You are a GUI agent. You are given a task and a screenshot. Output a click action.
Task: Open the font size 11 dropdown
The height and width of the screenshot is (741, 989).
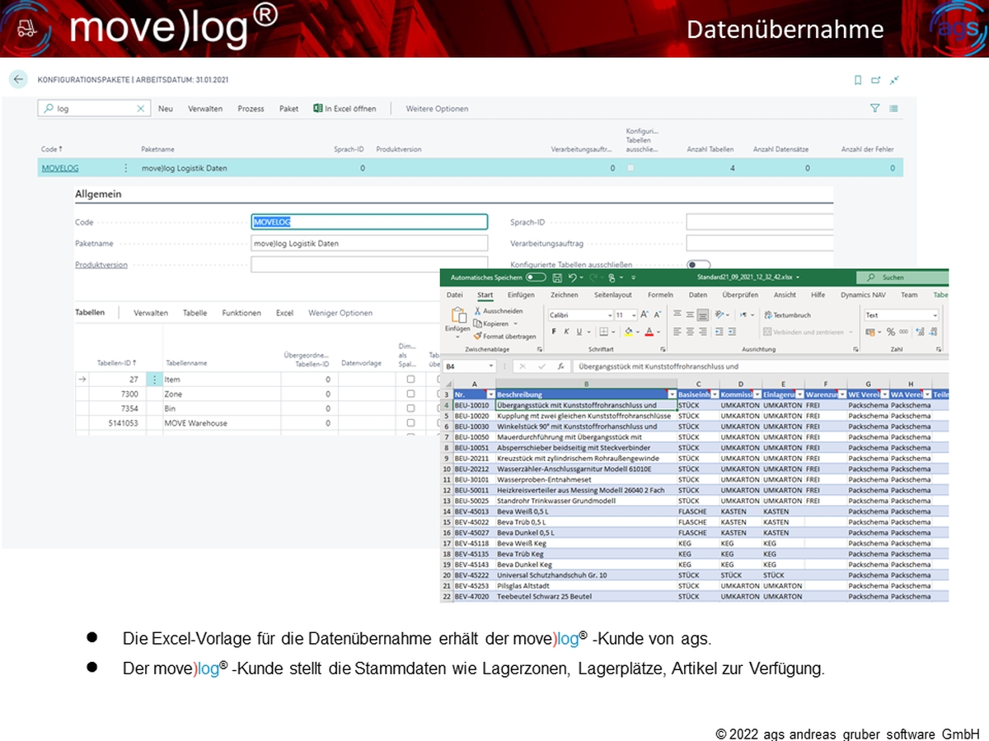(x=633, y=315)
